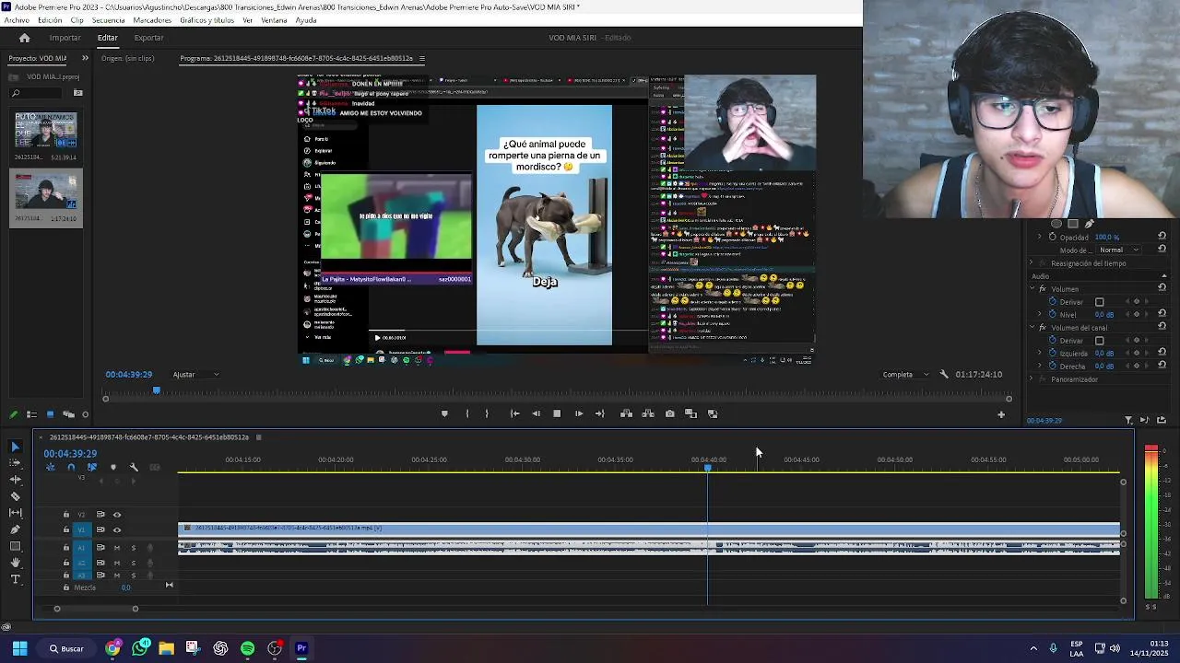This screenshot has height=663, width=1180.
Task: Click the Export Frame camera icon
Action: click(x=670, y=413)
